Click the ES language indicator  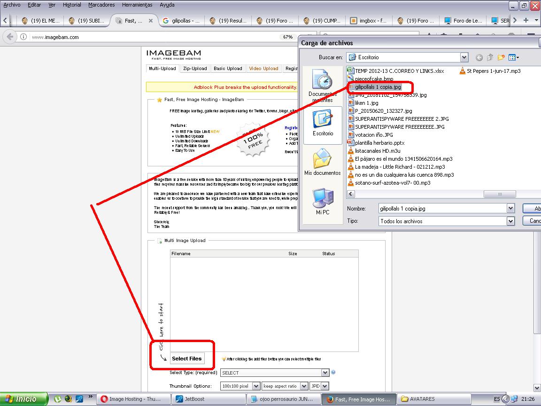497,399
